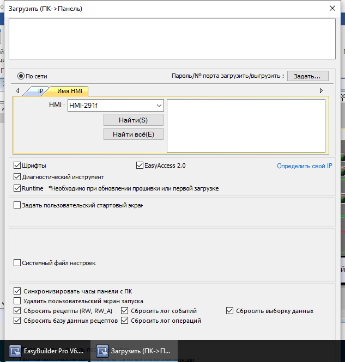Enable 'Удалить пользовательский экран запуска'
Screen dimensions: 345x362
[17, 301]
